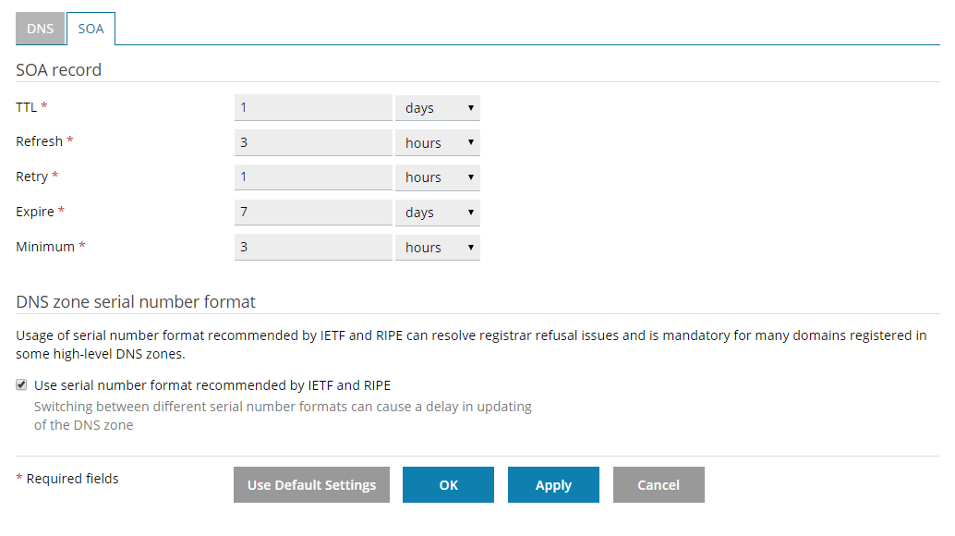The height and width of the screenshot is (536, 955).
Task: Uncheck the IETF and RIPE serial format checkbox
Action: point(21,385)
